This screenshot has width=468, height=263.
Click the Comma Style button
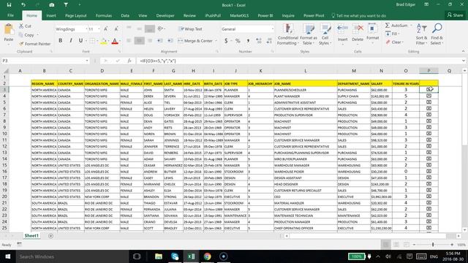(x=248, y=41)
